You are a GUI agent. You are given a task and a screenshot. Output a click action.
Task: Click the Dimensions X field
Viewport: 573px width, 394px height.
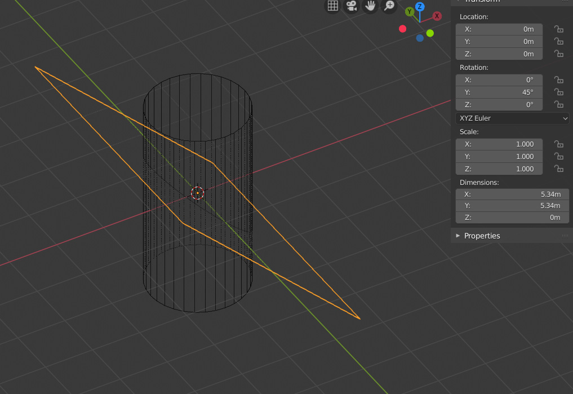click(512, 194)
